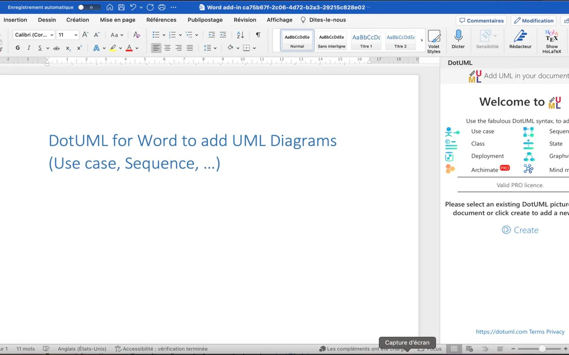
Task: Click the Dicter microphone icon
Action: [x=458, y=39]
